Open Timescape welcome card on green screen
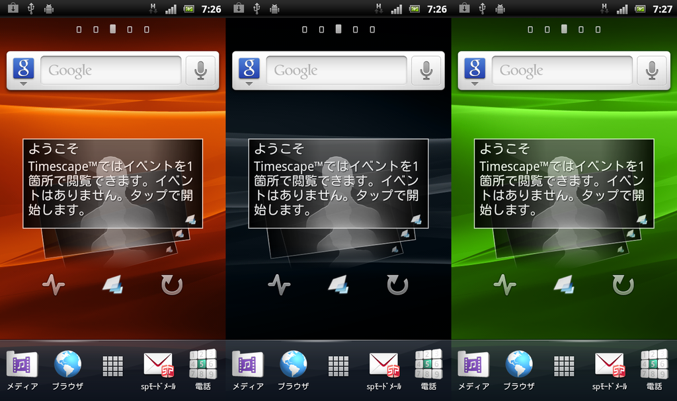This screenshot has width=677, height=401. [565, 184]
